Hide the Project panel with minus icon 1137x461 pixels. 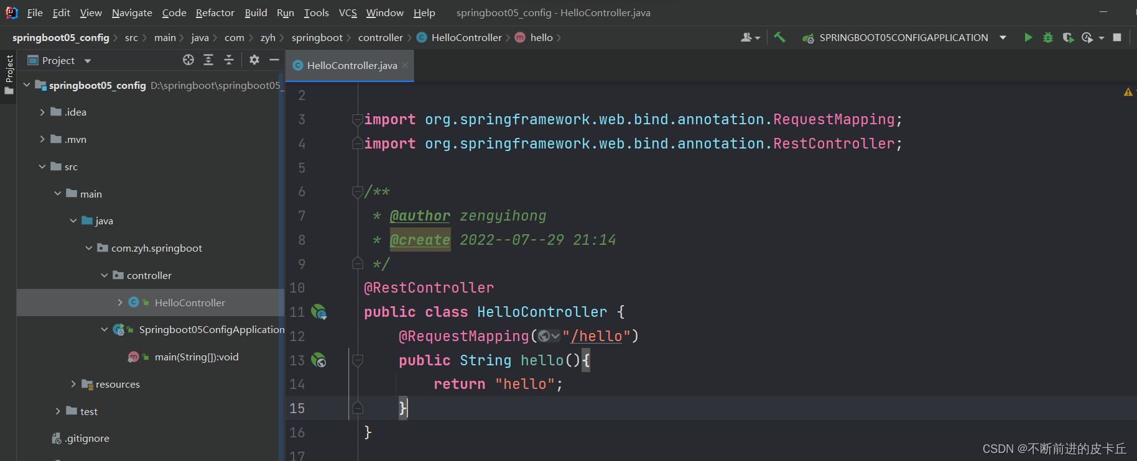click(x=274, y=60)
